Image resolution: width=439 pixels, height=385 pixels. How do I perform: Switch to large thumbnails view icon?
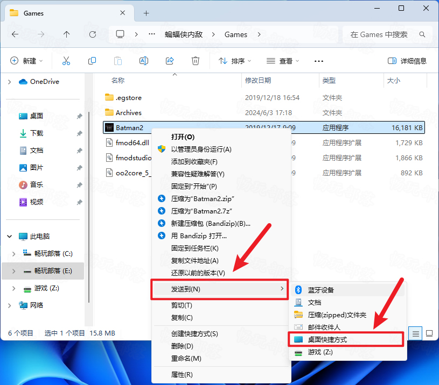429,333
